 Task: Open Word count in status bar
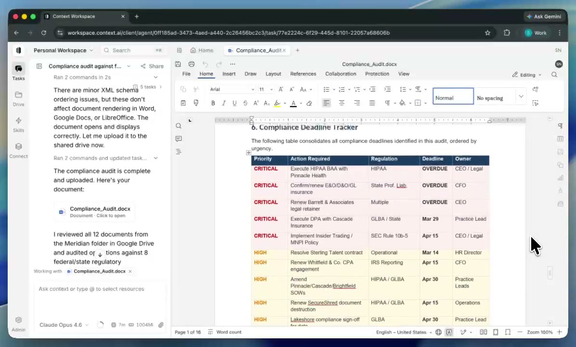[224, 332]
